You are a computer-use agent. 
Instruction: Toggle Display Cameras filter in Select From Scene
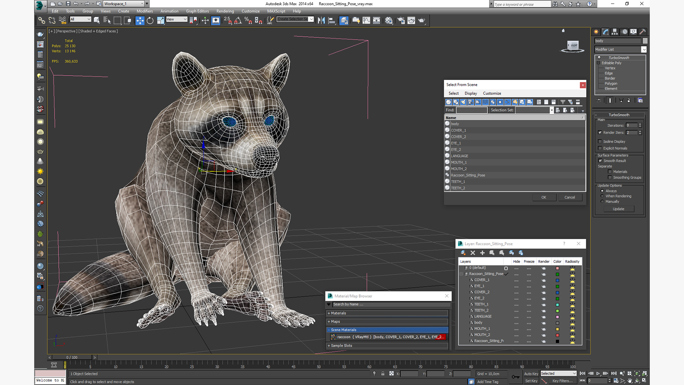coord(471,102)
